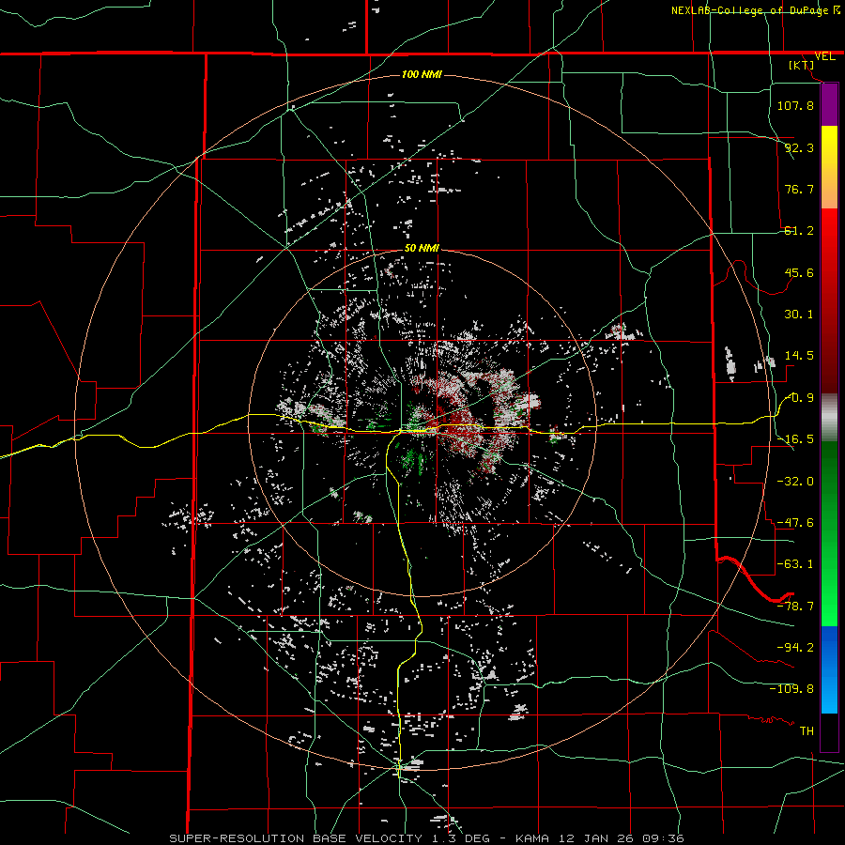The height and width of the screenshot is (845, 845).
Task: Click the 100 NMI range ring label
Action: coord(422,74)
